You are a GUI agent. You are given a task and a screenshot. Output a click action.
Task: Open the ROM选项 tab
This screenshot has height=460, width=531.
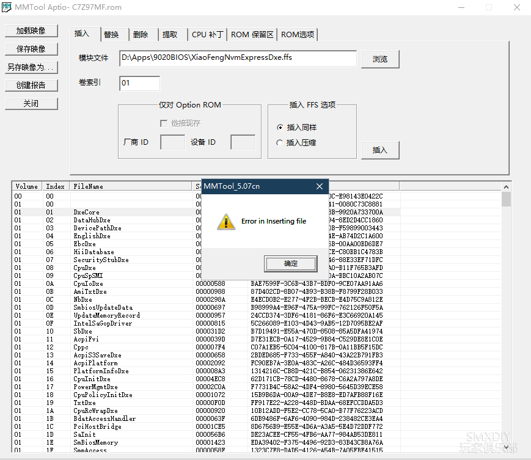(x=298, y=35)
